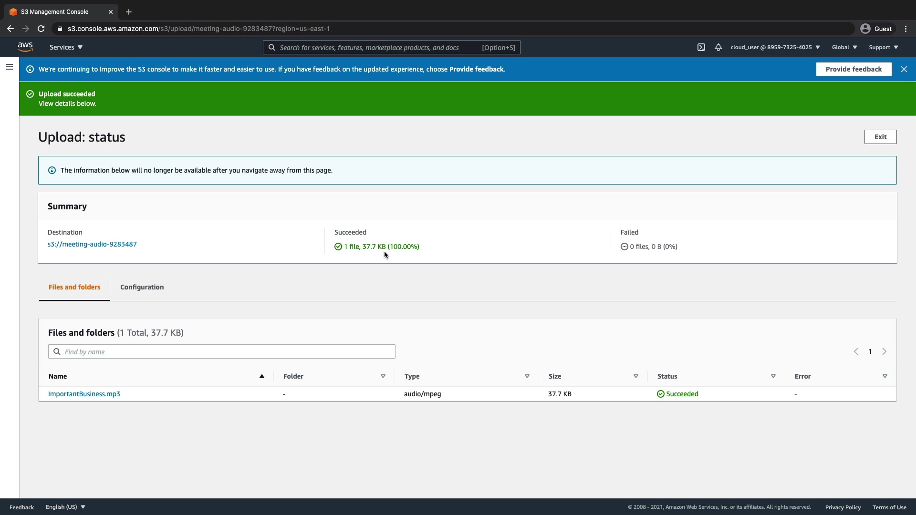Open browser three-dot menu

tap(906, 29)
